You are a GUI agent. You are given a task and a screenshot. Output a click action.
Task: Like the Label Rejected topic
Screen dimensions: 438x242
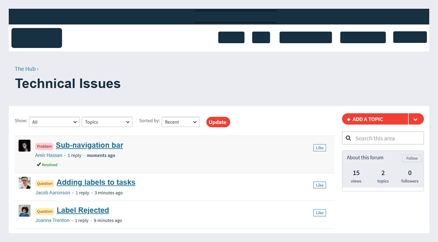319,213
